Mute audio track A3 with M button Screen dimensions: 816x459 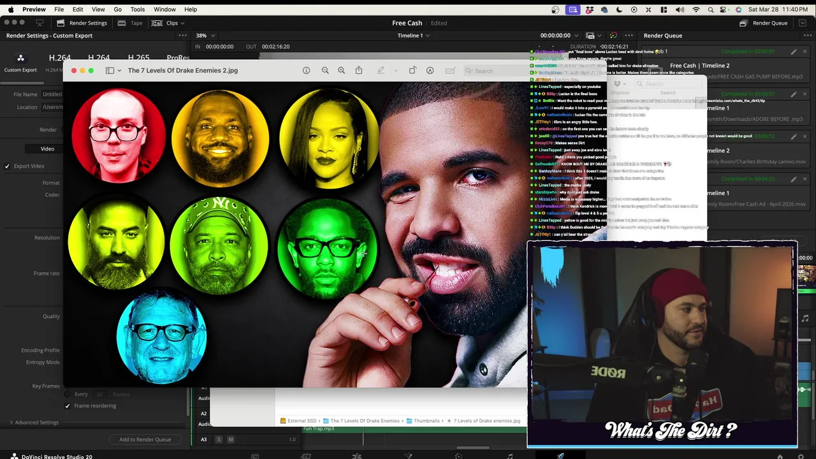click(x=231, y=439)
